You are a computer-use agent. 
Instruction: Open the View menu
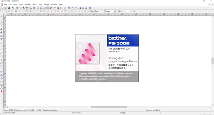(x=15, y=4)
